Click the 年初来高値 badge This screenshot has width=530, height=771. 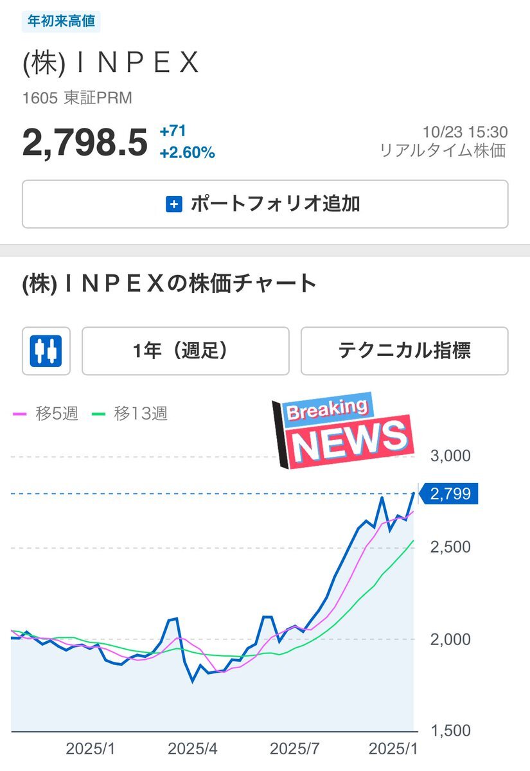62,21
